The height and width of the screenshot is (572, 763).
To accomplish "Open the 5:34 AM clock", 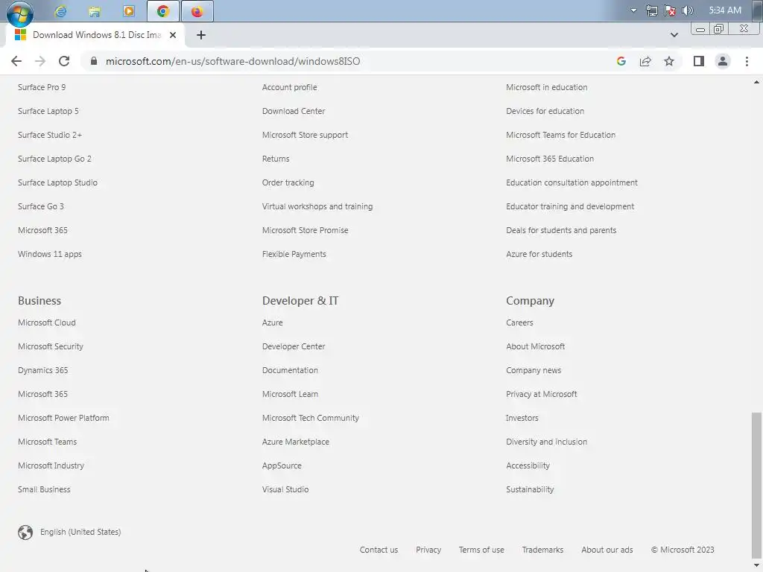I will click(x=724, y=10).
